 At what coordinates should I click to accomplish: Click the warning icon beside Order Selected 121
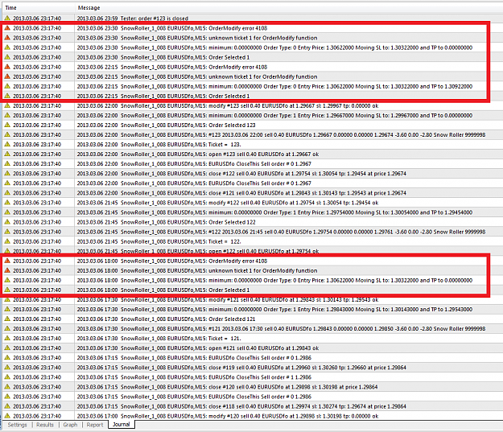pyautogui.click(x=7, y=319)
